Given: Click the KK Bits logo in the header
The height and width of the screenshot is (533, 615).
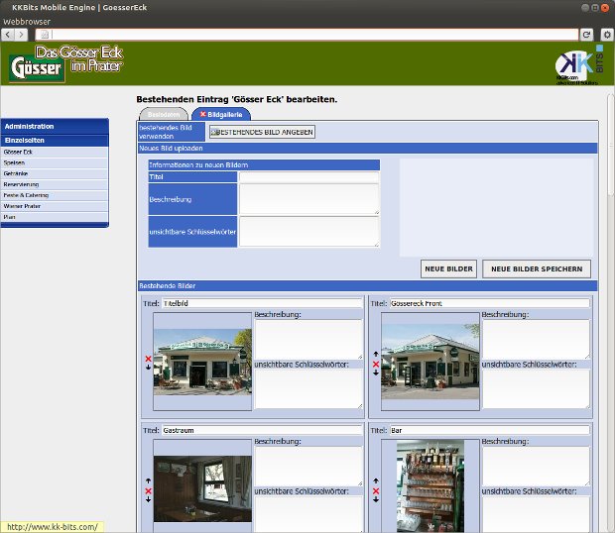Looking at the screenshot, I should coord(578,65).
